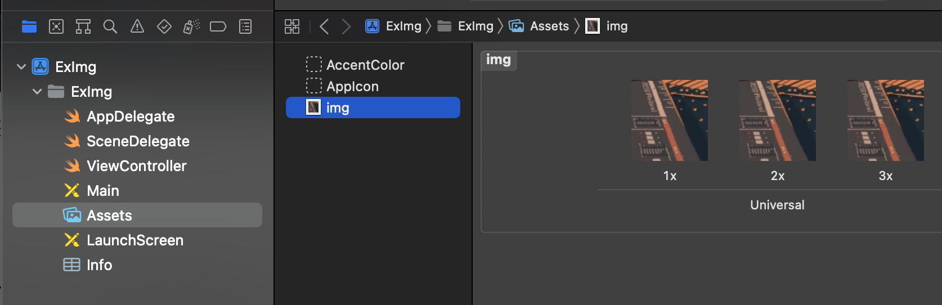This screenshot has width=942, height=305.
Task: Click the related items grid icon
Action: pyautogui.click(x=292, y=26)
